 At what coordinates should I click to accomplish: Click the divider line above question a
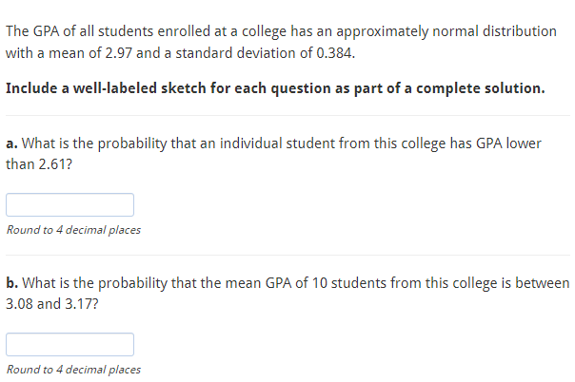(x=287, y=116)
